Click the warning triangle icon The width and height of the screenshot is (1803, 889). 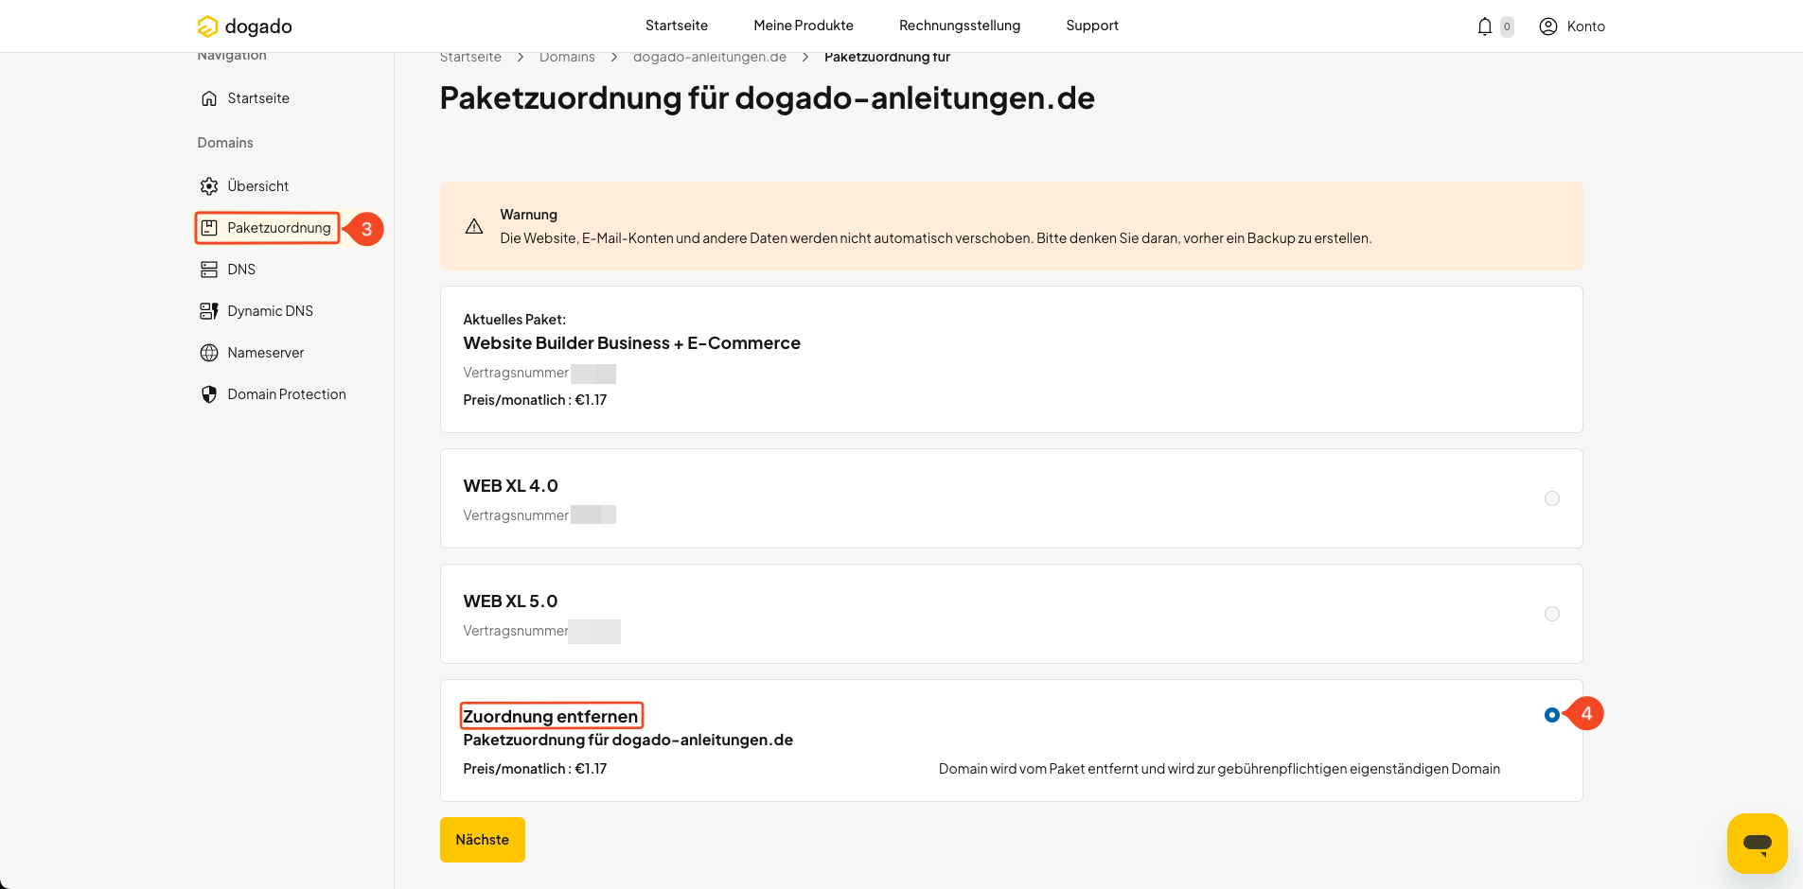(x=474, y=226)
